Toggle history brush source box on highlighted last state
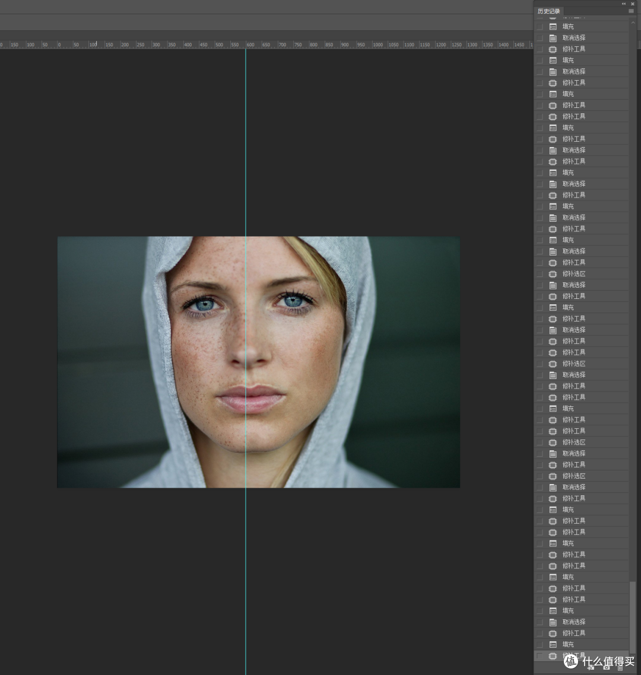The image size is (641, 675). 540,656
